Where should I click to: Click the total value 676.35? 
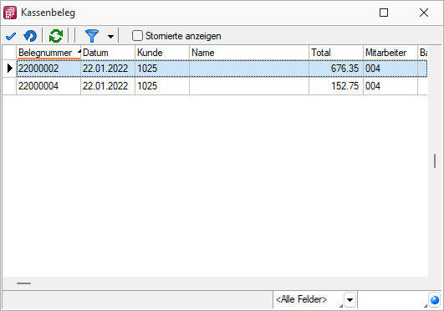[x=344, y=69]
